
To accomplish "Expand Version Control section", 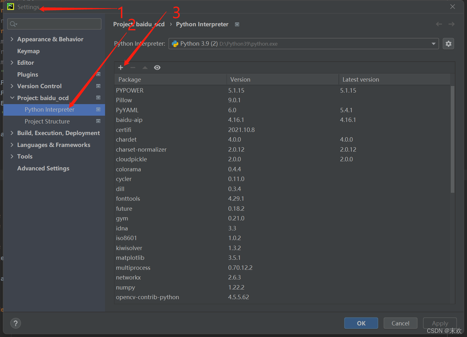I will (12, 86).
